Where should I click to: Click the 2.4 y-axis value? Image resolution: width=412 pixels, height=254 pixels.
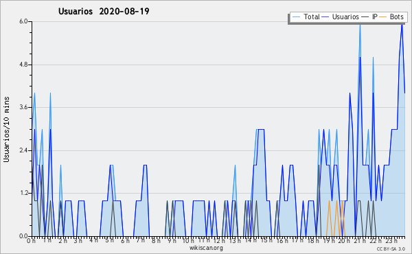click(23, 150)
